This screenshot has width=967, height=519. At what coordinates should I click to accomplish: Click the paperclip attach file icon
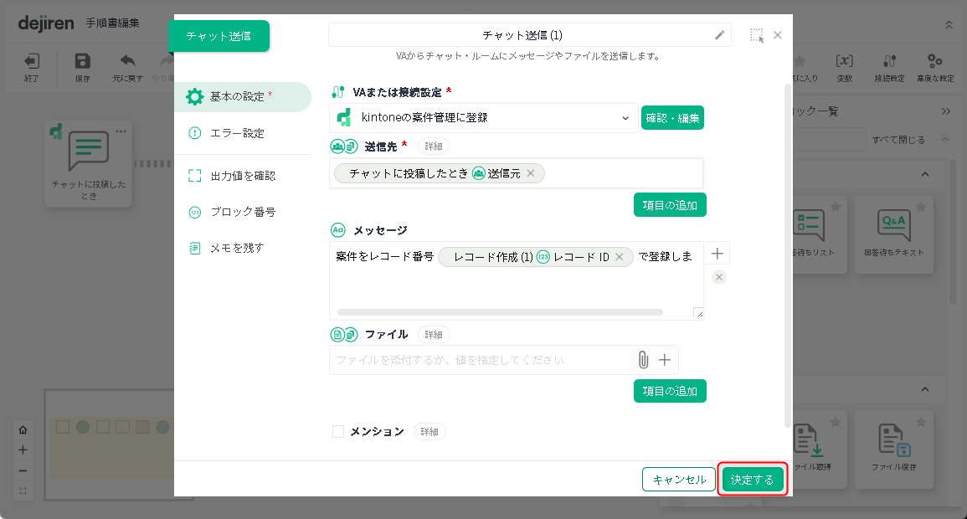[643, 360]
